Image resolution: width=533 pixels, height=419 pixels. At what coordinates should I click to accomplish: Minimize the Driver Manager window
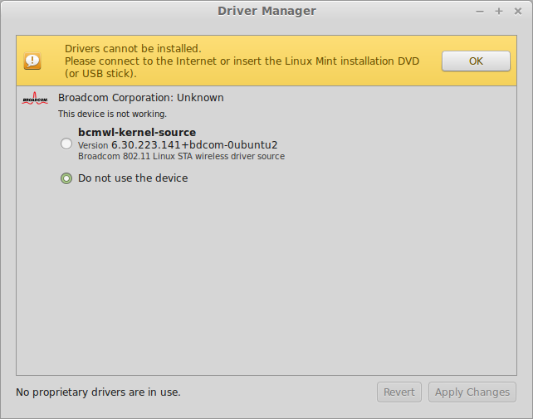tap(480, 12)
